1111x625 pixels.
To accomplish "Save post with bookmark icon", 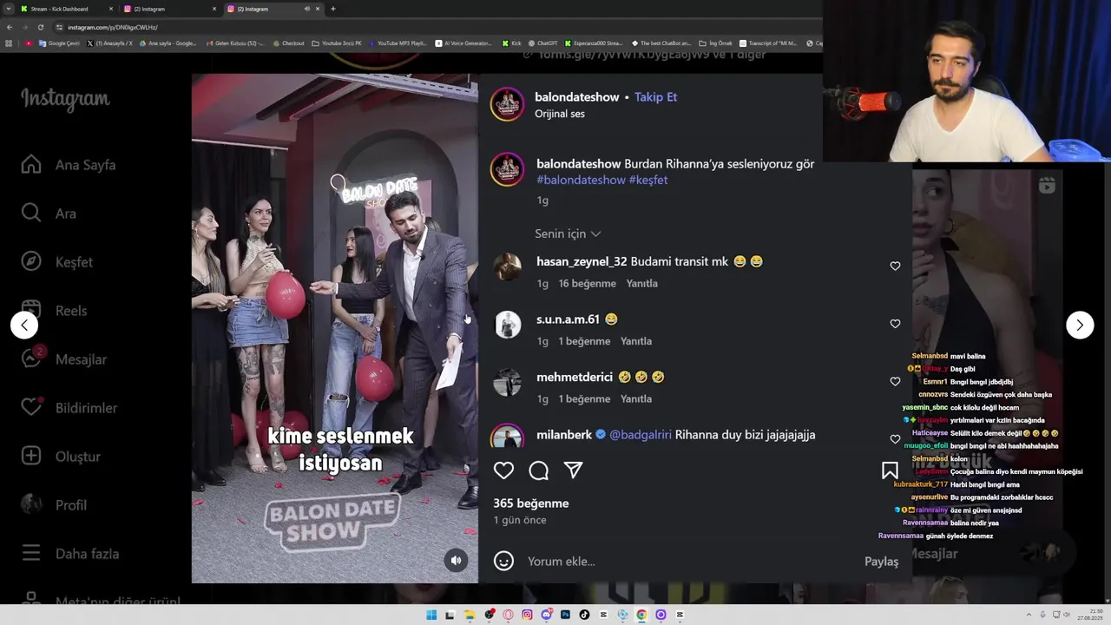I will coord(890,470).
